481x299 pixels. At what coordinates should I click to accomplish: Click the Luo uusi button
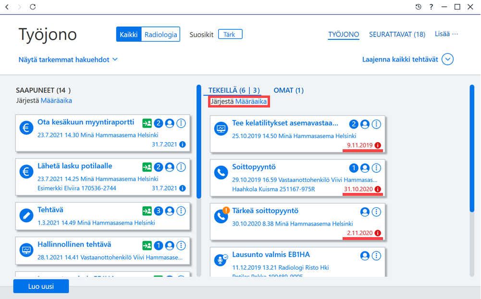41,286
